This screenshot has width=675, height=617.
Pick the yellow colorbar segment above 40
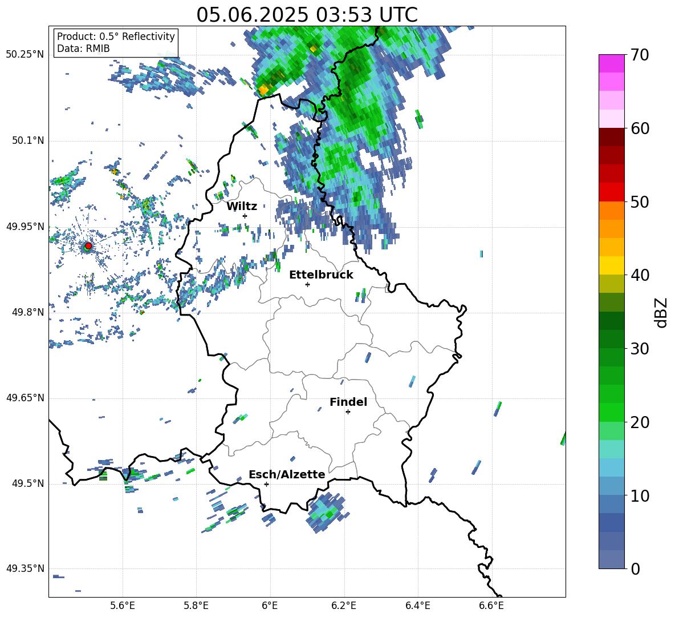click(611, 265)
